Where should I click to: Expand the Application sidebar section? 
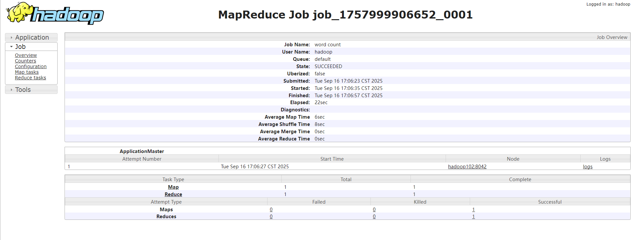[x=31, y=37]
